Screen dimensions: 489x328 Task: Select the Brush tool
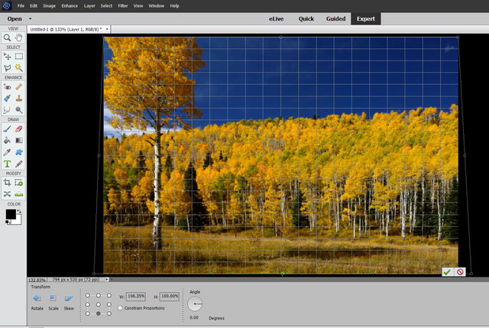click(x=7, y=129)
